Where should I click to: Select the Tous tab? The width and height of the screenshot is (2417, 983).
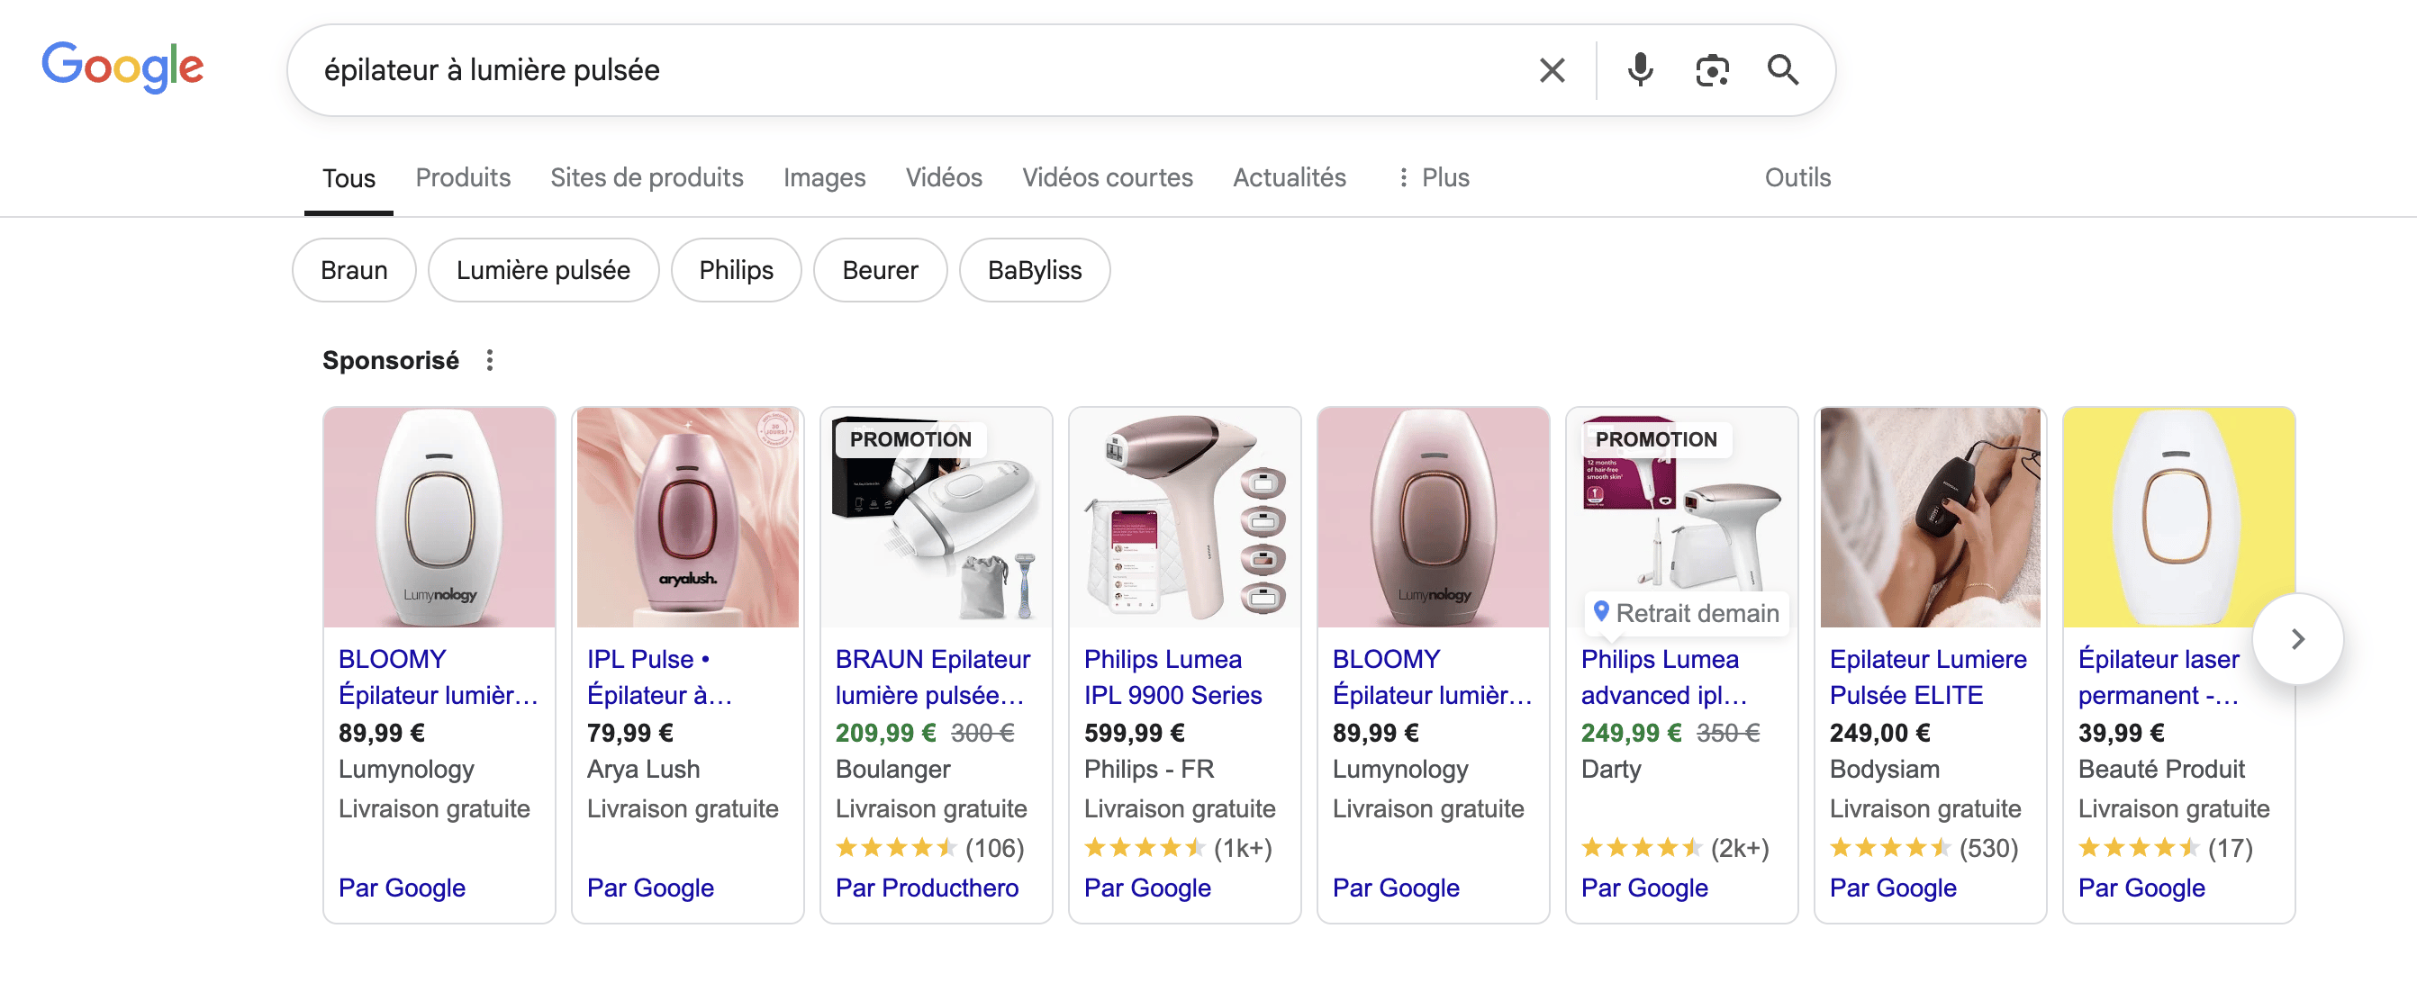(349, 178)
